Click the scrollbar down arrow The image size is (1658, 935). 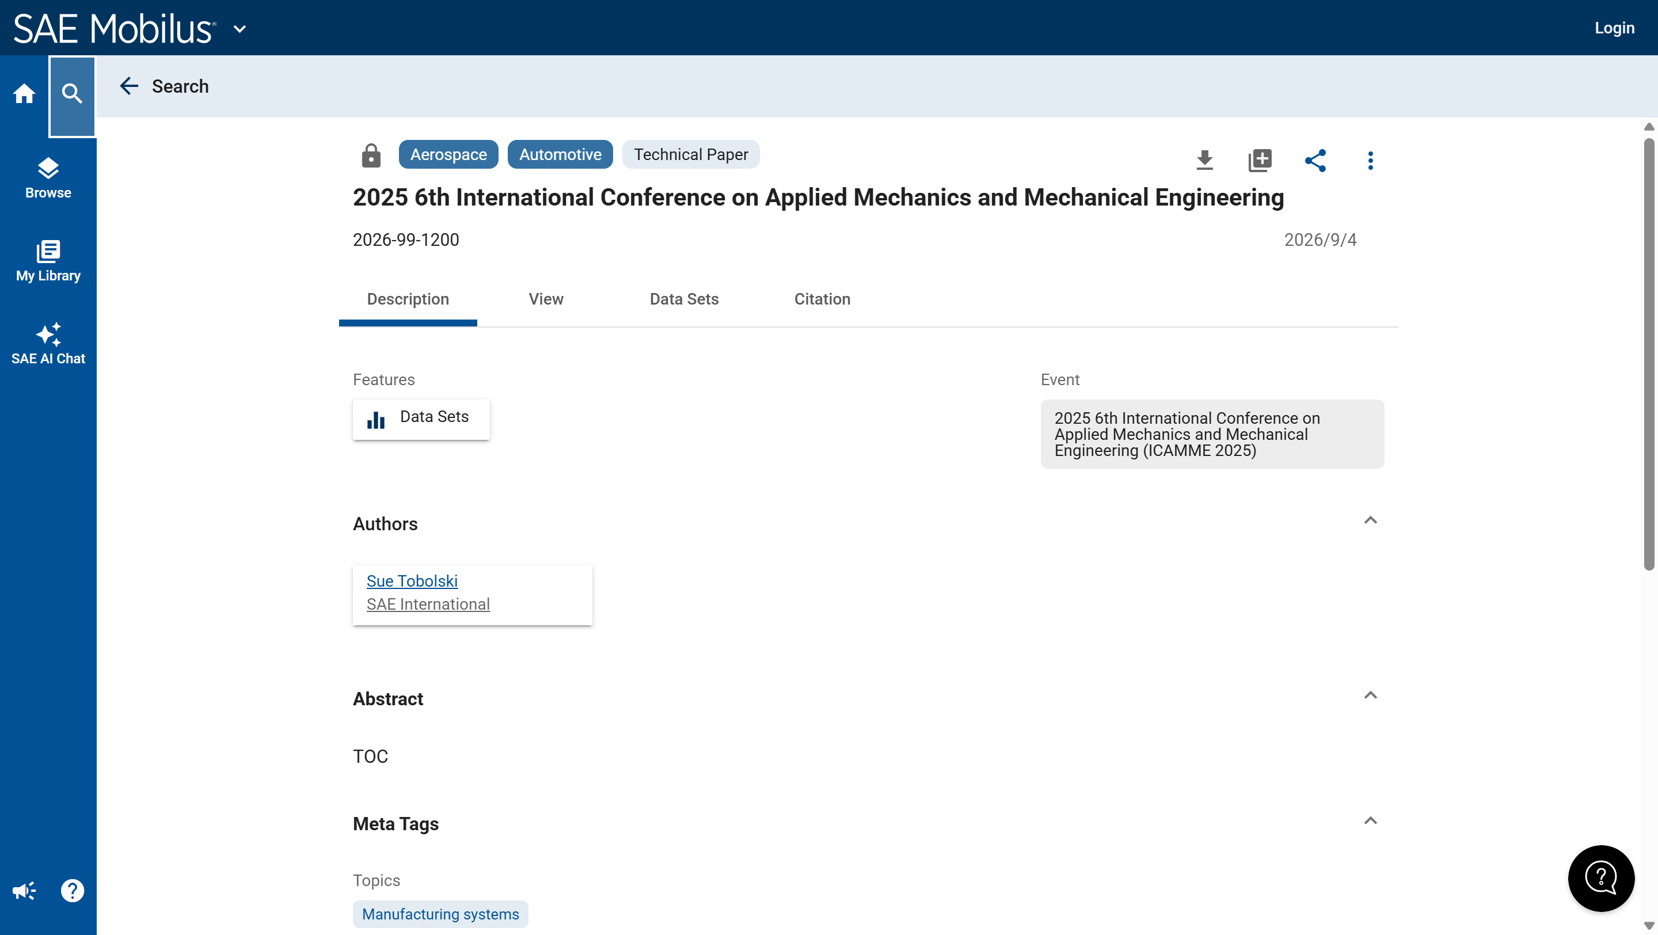pos(1648,926)
